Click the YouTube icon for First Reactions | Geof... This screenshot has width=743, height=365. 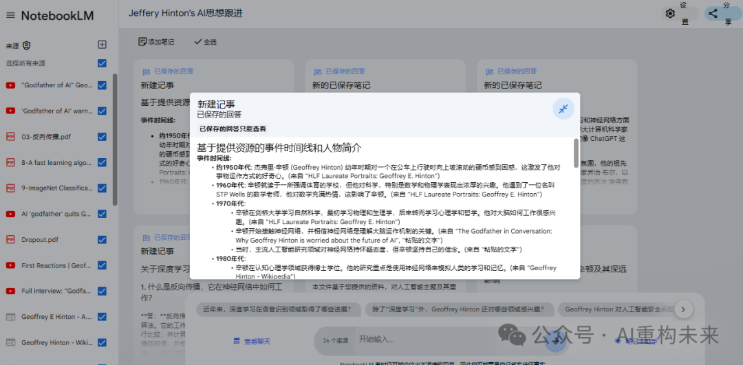click(x=10, y=265)
